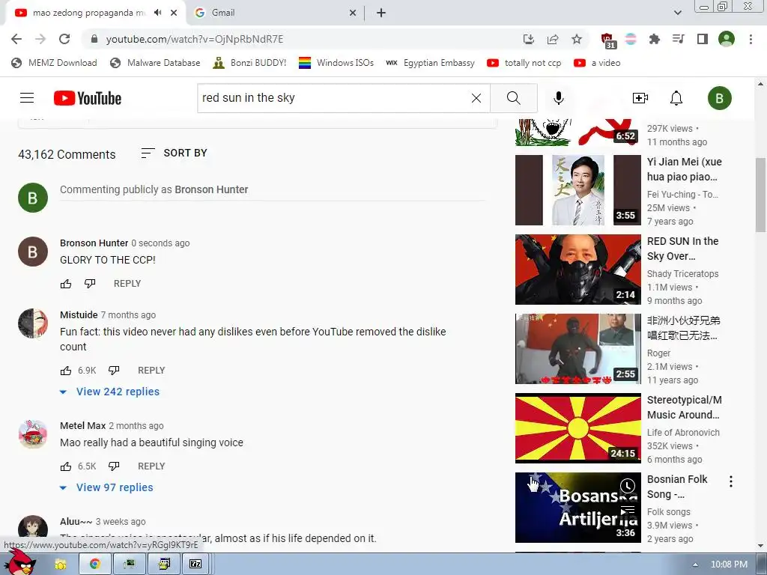
Task: Go to the YouTube home logo
Action: (x=88, y=98)
